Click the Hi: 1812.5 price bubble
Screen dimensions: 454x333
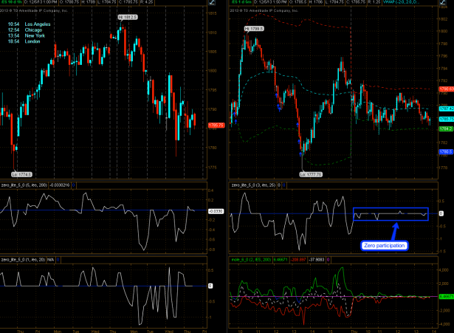(x=127, y=16)
